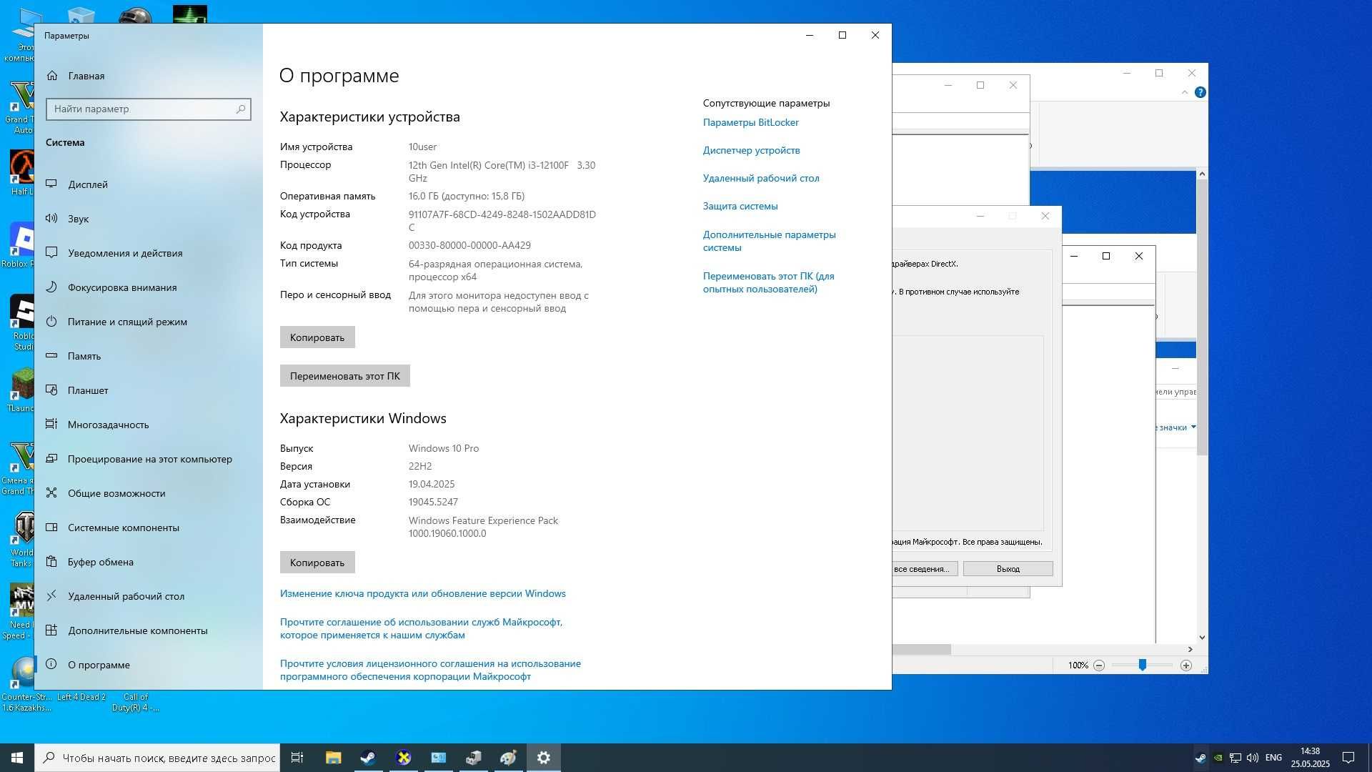Open the Microsoft software license terms link

pyautogui.click(x=430, y=670)
